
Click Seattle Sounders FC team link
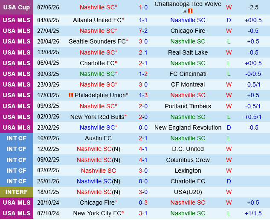point(97,41)
